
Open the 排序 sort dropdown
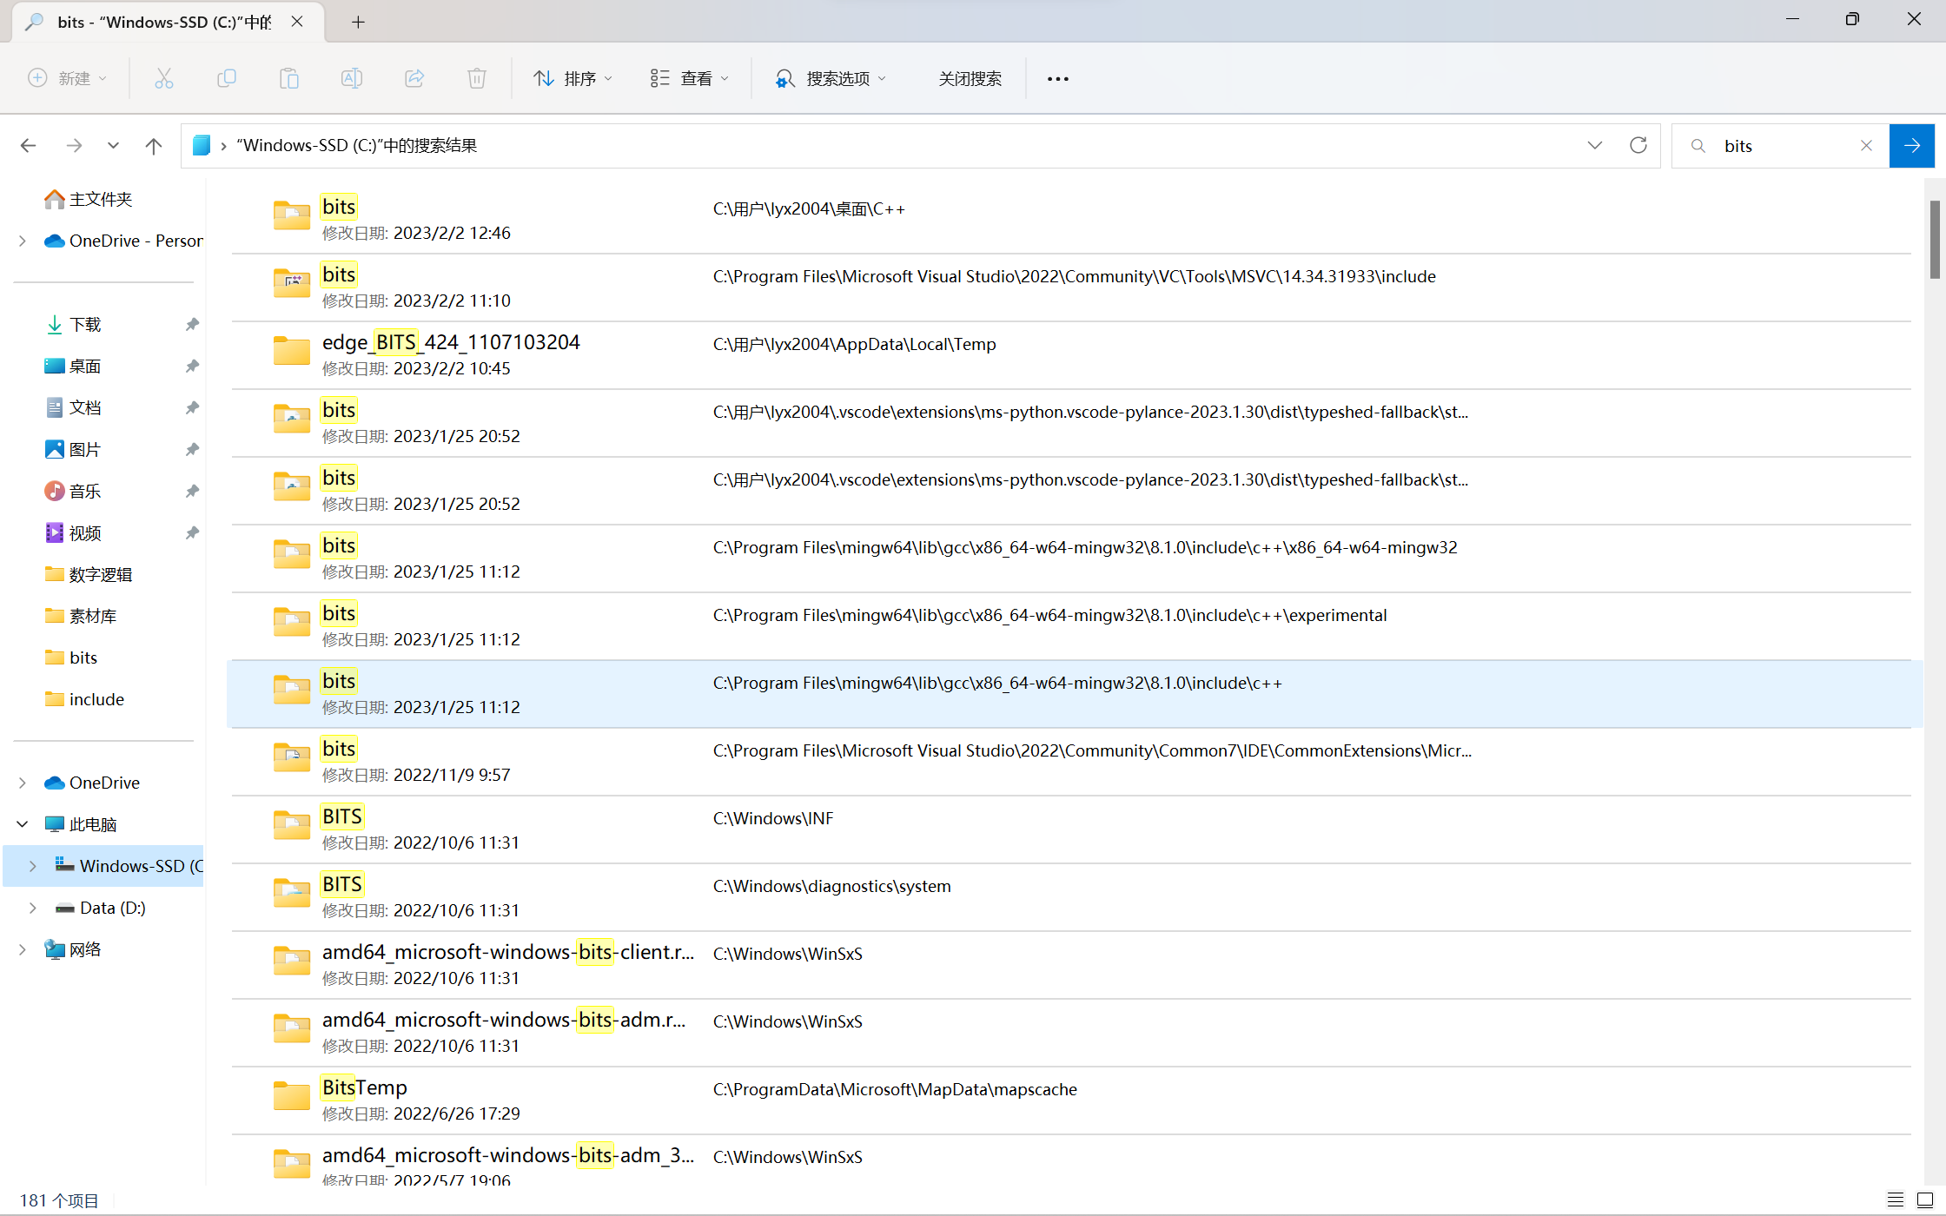pyautogui.click(x=573, y=78)
